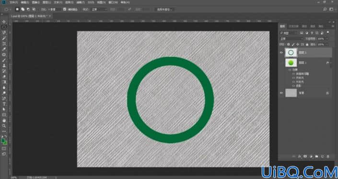Select the Dodge tool
This screenshot has width=338, height=179.
(4, 93)
